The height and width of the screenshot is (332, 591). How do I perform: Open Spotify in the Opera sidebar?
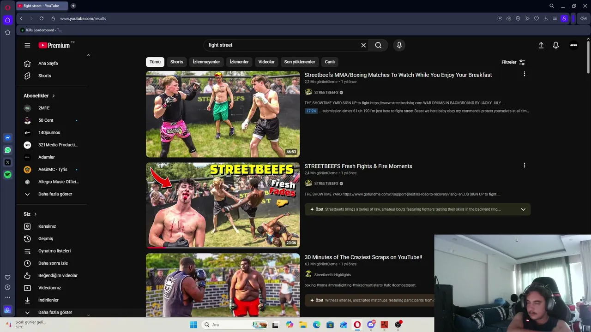point(7,175)
